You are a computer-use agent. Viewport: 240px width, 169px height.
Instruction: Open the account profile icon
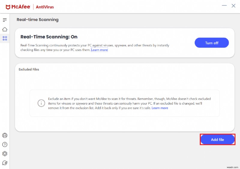click(4, 135)
